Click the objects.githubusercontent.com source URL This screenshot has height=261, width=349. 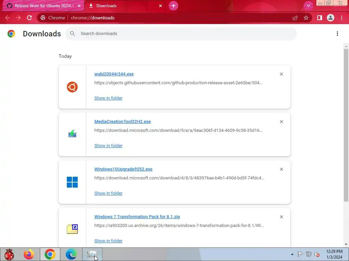click(178, 83)
